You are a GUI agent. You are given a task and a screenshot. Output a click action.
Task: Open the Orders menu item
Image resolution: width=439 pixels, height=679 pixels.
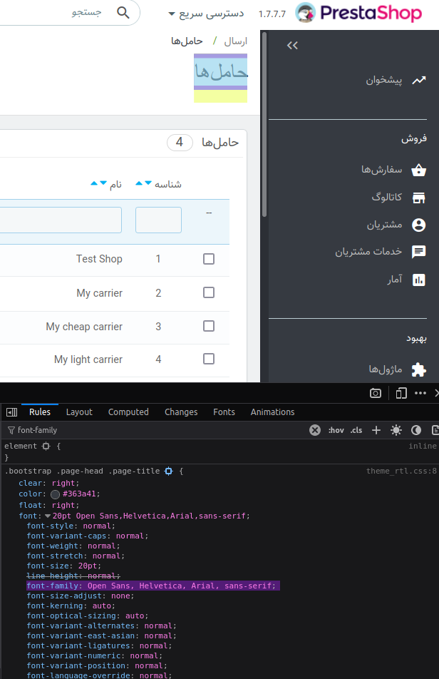(381, 170)
